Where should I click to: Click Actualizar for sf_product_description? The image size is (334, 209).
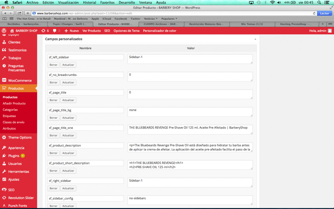coord(68,153)
